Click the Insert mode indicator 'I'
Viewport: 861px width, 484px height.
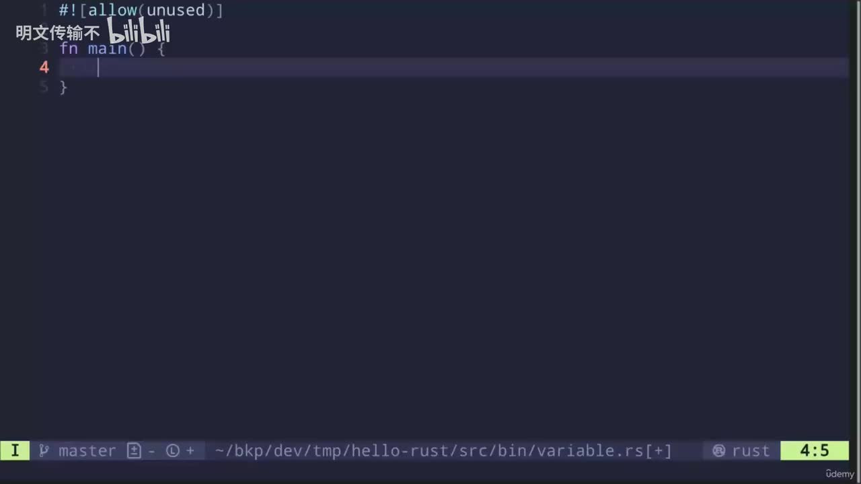(x=15, y=450)
